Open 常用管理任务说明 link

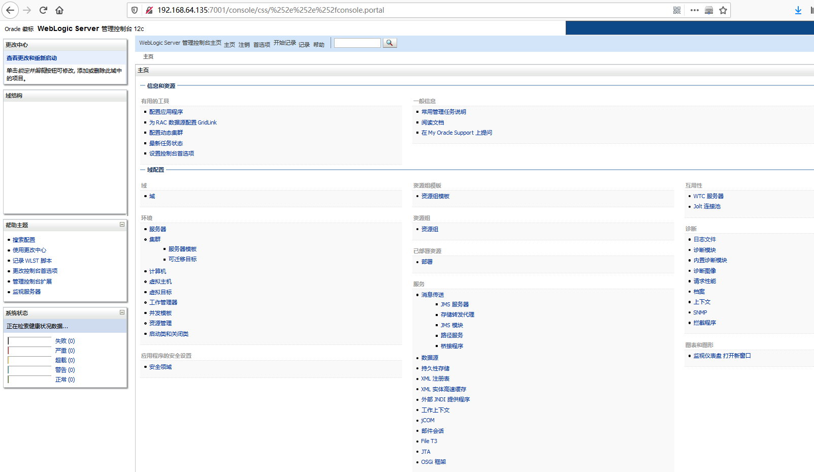[x=444, y=112]
